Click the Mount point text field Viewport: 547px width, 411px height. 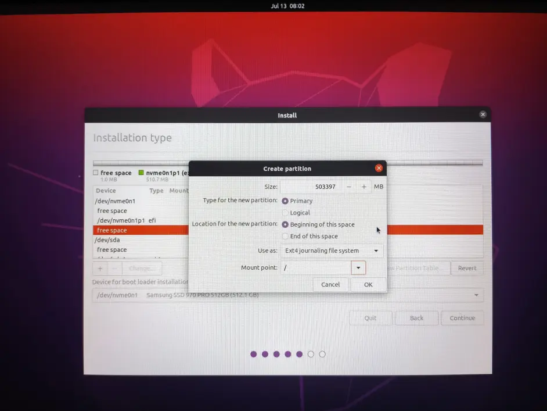pos(316,268)
